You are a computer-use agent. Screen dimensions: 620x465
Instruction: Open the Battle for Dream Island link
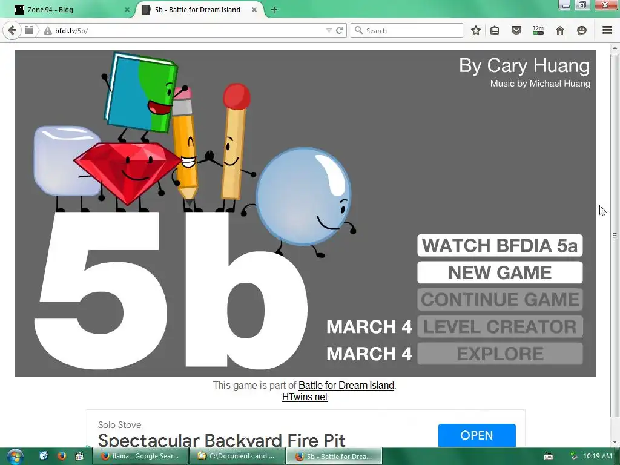(x=346, y=385)
